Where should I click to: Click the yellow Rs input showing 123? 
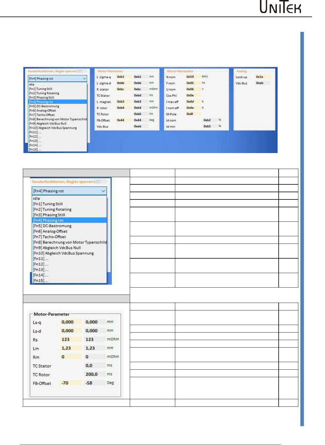tap(71, 339)
